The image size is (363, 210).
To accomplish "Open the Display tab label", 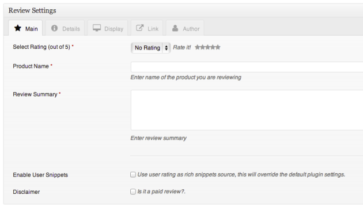I will [x=114, y=29].
